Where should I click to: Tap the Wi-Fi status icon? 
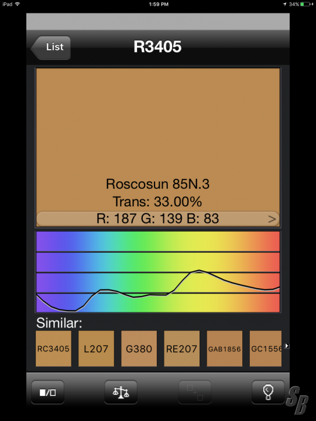coord(18,4)
